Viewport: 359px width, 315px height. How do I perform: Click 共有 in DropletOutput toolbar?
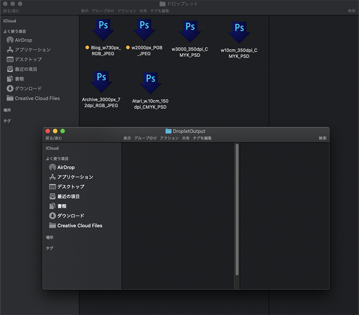click(x=186, y=138)
